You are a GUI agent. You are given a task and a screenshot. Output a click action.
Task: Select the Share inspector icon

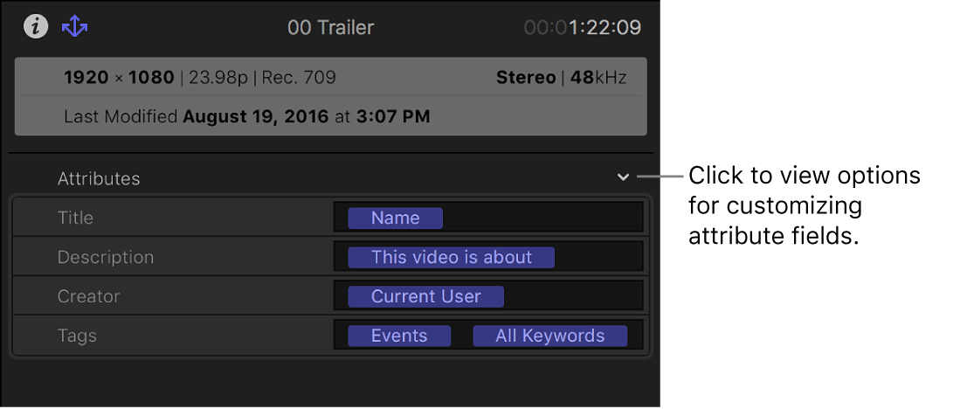click(x=75, y=27)
